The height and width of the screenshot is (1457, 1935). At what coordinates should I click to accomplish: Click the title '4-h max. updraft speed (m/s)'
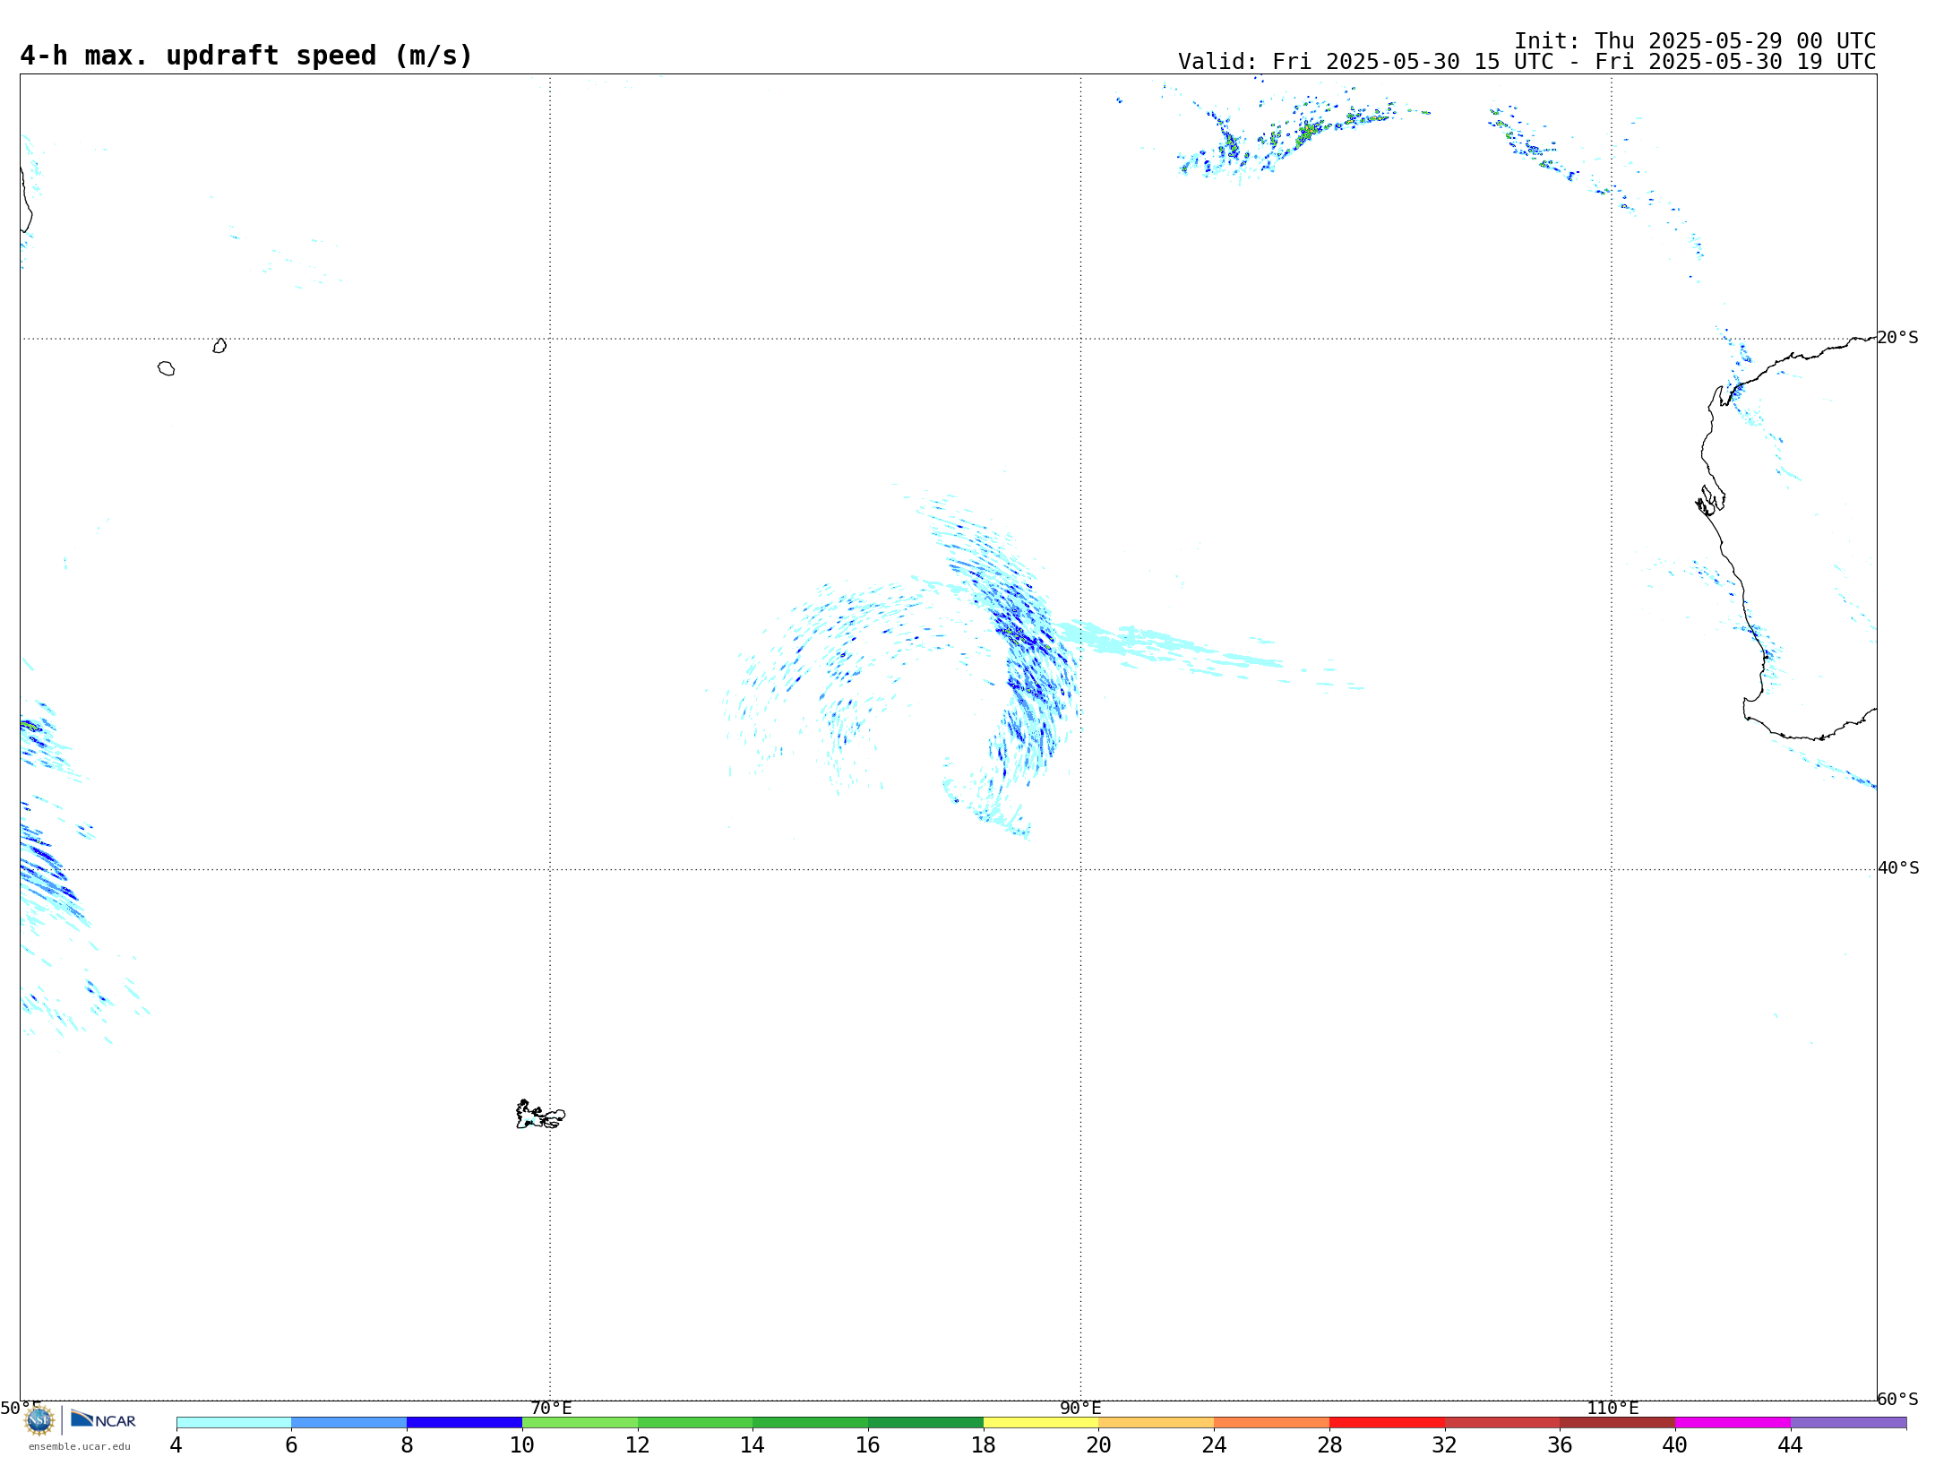click(x=246, y=56)
